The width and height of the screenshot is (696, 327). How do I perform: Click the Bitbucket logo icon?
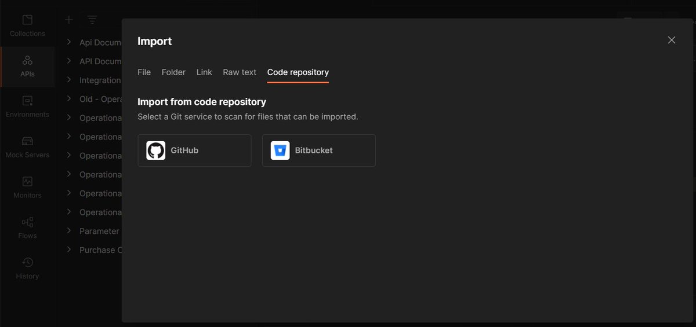point(280,150)
